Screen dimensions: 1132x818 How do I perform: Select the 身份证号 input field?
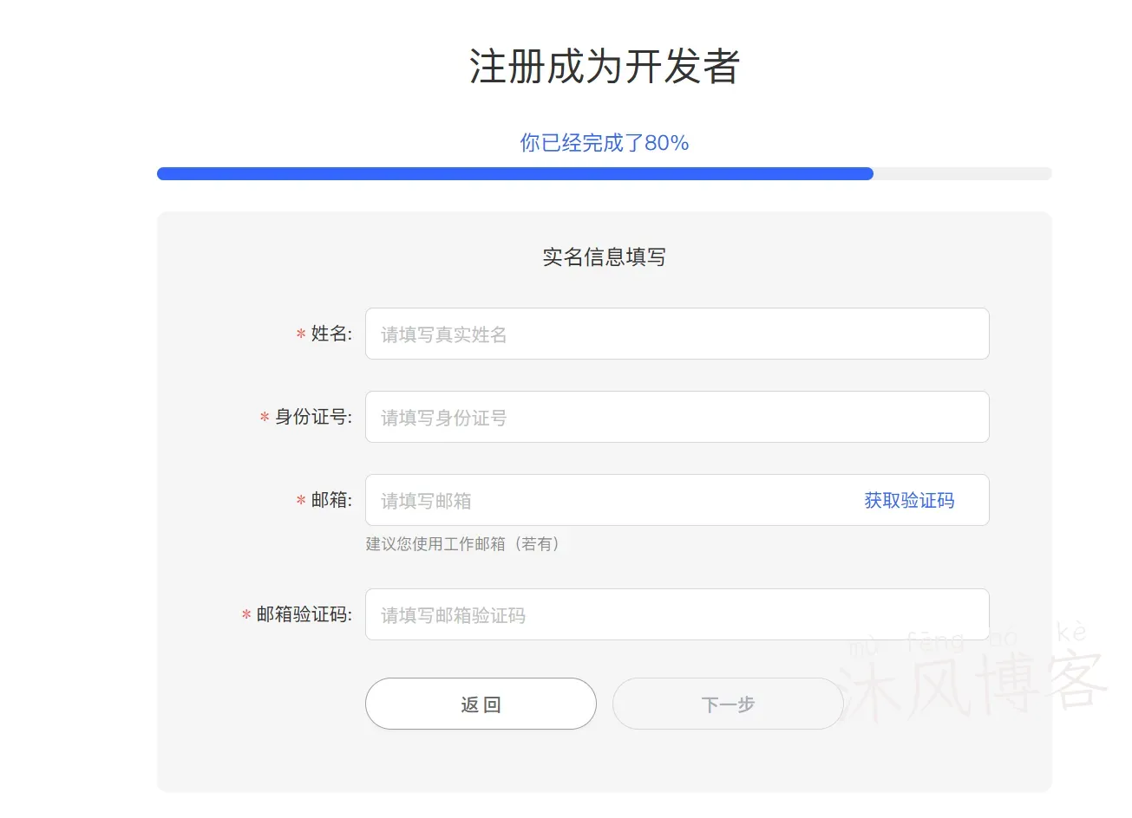tap(677, 417)
